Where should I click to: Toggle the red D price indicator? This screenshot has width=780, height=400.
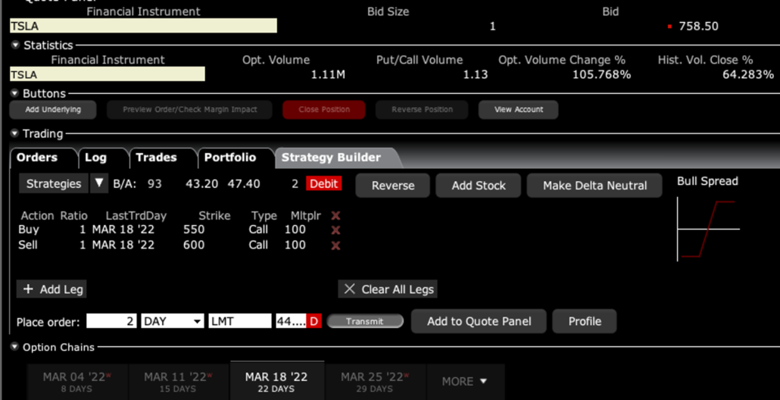pyautogui.click(x=314, y=321)
